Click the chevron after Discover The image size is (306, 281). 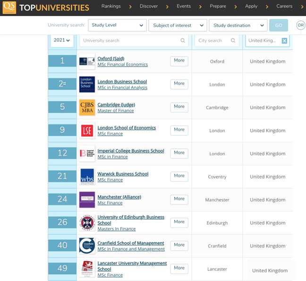[167, 7]
